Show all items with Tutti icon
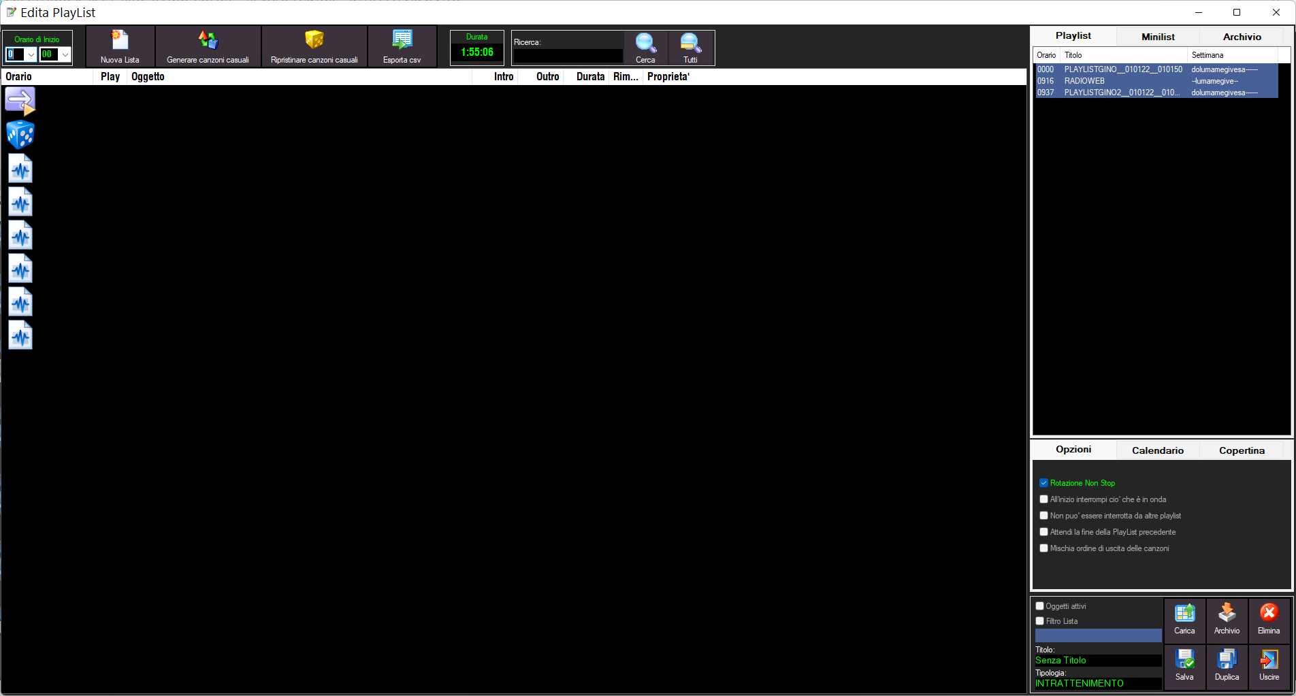This screenshot has width=1296, height=696. (x=690, y=48)
